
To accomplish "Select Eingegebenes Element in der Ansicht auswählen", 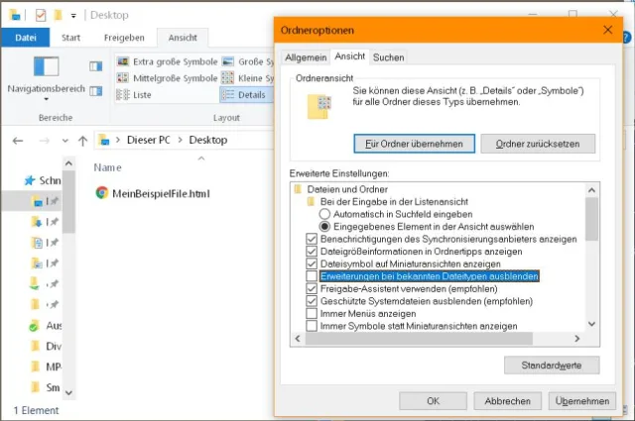I will [x=324, y=227].
